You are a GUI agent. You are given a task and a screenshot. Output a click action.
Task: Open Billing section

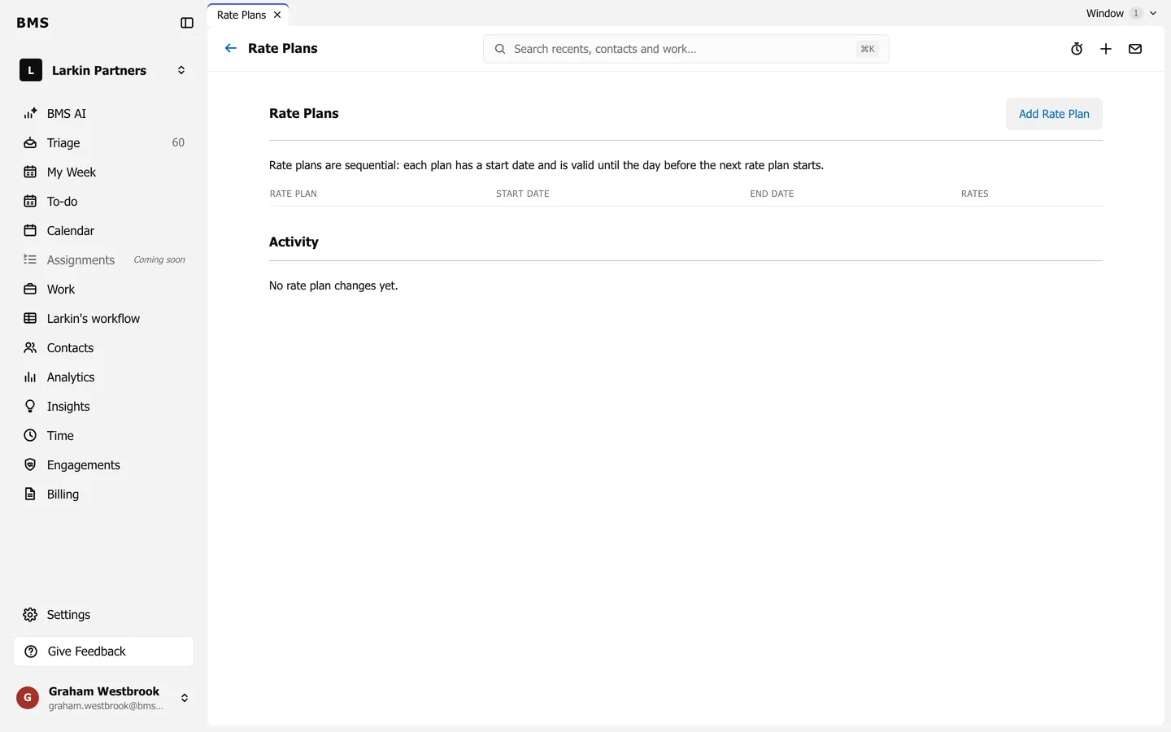pyautogui.click(x=104, y=494)
